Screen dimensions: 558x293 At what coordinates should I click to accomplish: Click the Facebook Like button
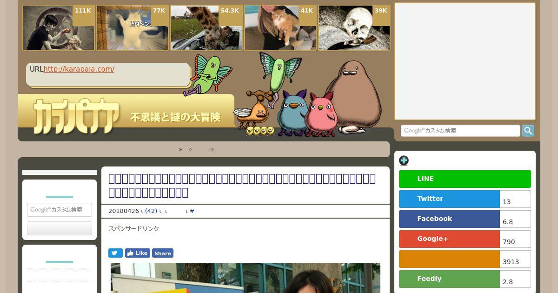pyautogui.click(x=137, y=253)
